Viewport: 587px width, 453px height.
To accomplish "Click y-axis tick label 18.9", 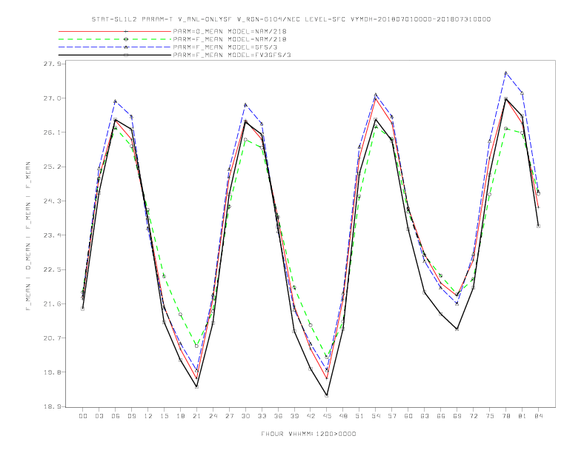I will pos(53,406).
